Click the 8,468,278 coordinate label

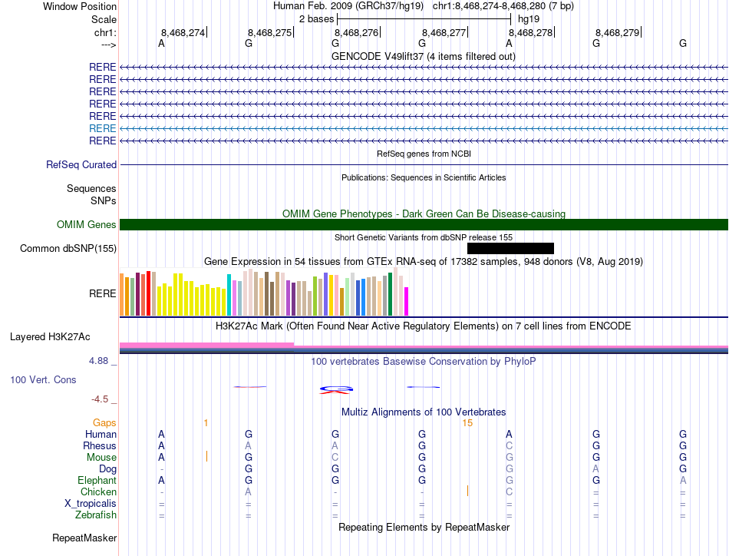[530, 32]
